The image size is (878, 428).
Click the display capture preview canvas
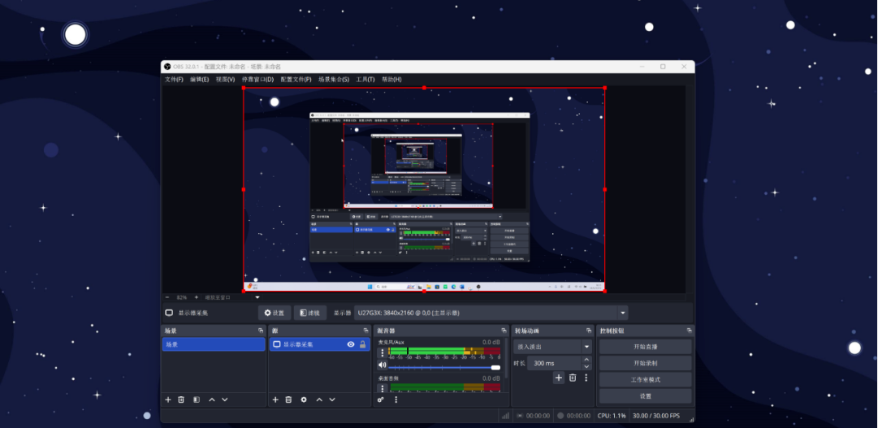tap(424, 189)
